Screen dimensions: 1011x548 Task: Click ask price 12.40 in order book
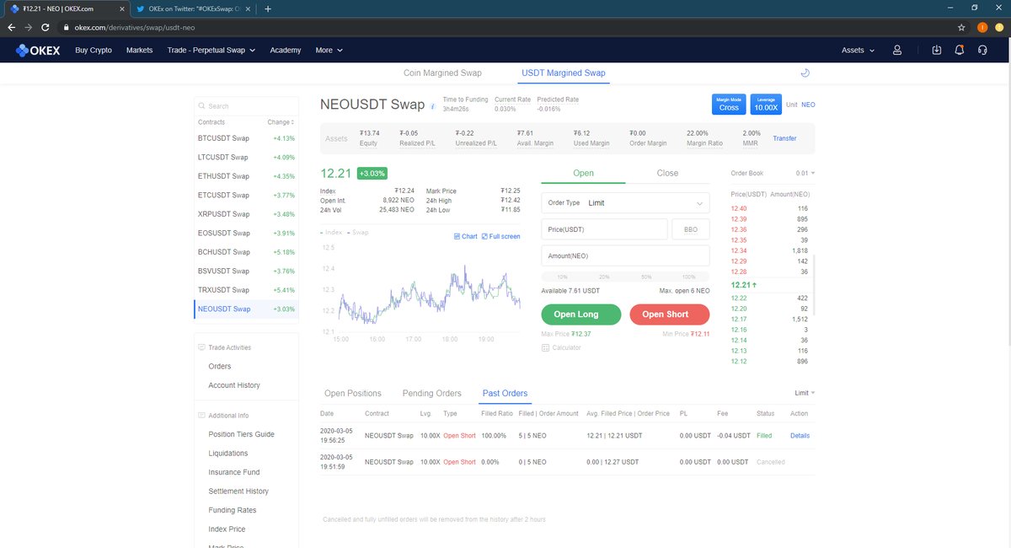click(739, 208)
